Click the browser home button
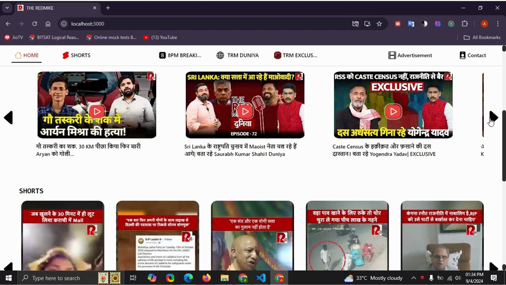Viewport: 506px width, 285px height. tap(48, 24)
